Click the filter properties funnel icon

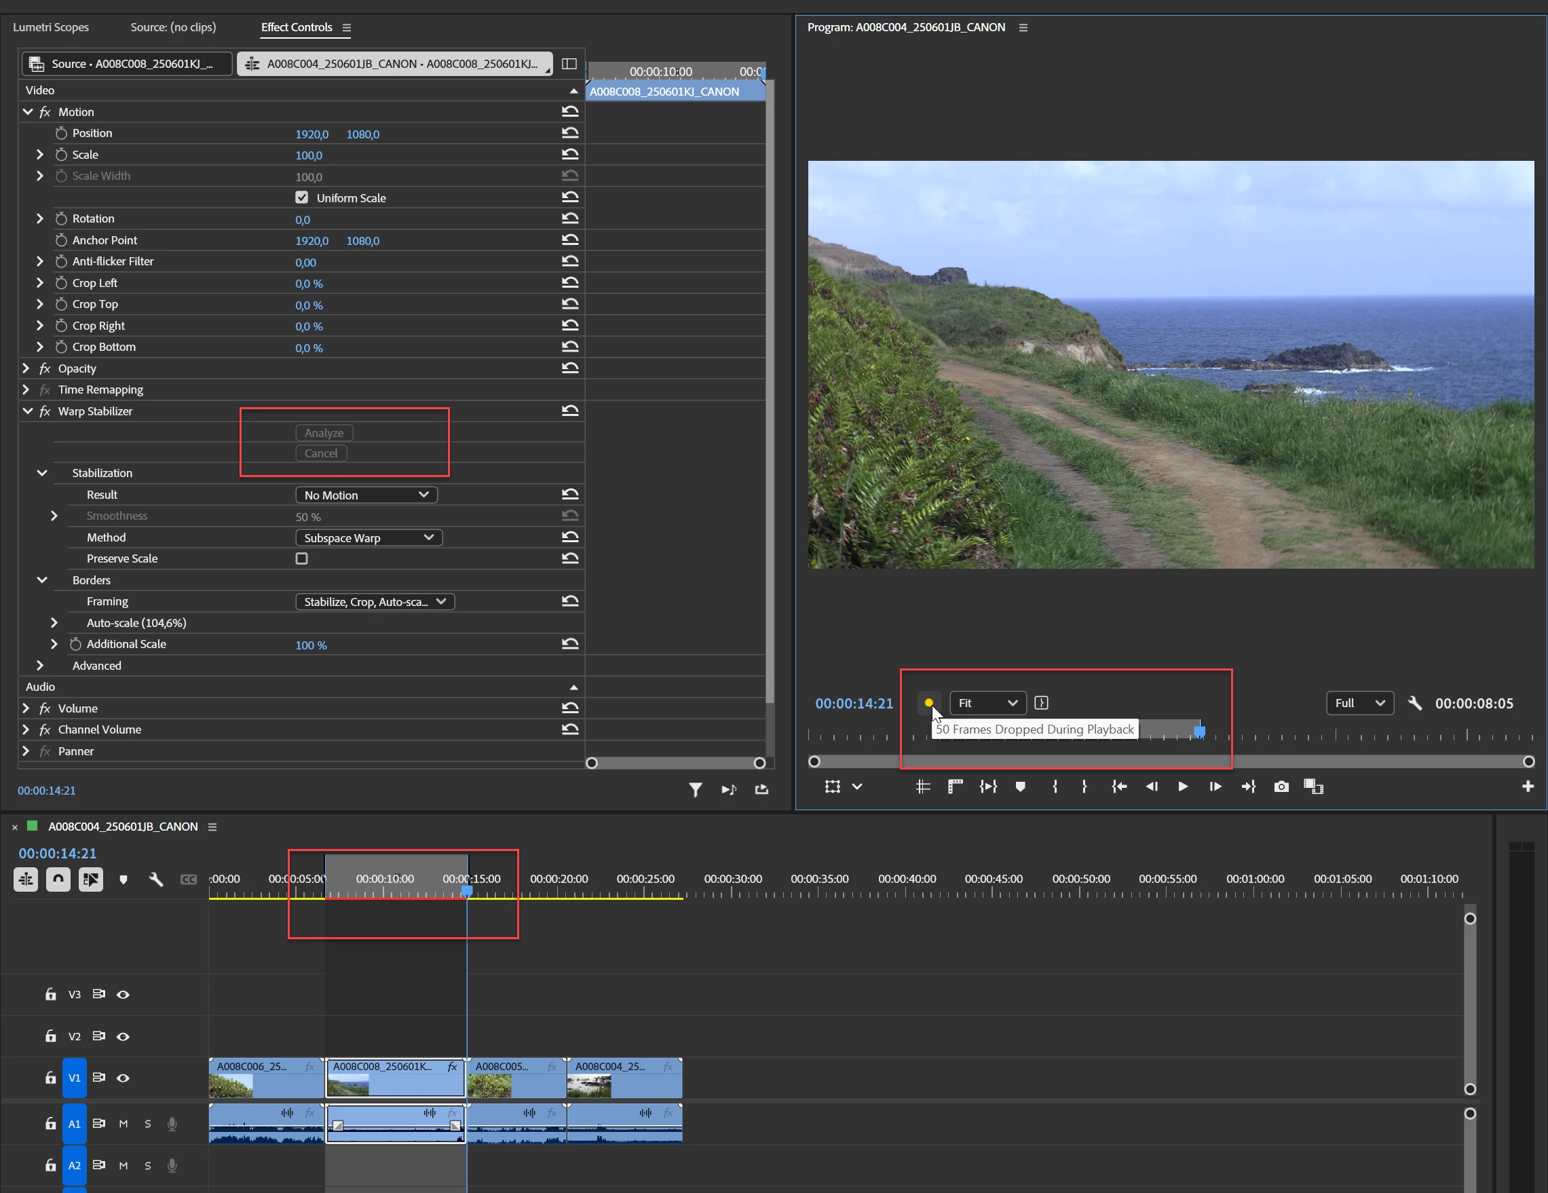pos(696,790)
